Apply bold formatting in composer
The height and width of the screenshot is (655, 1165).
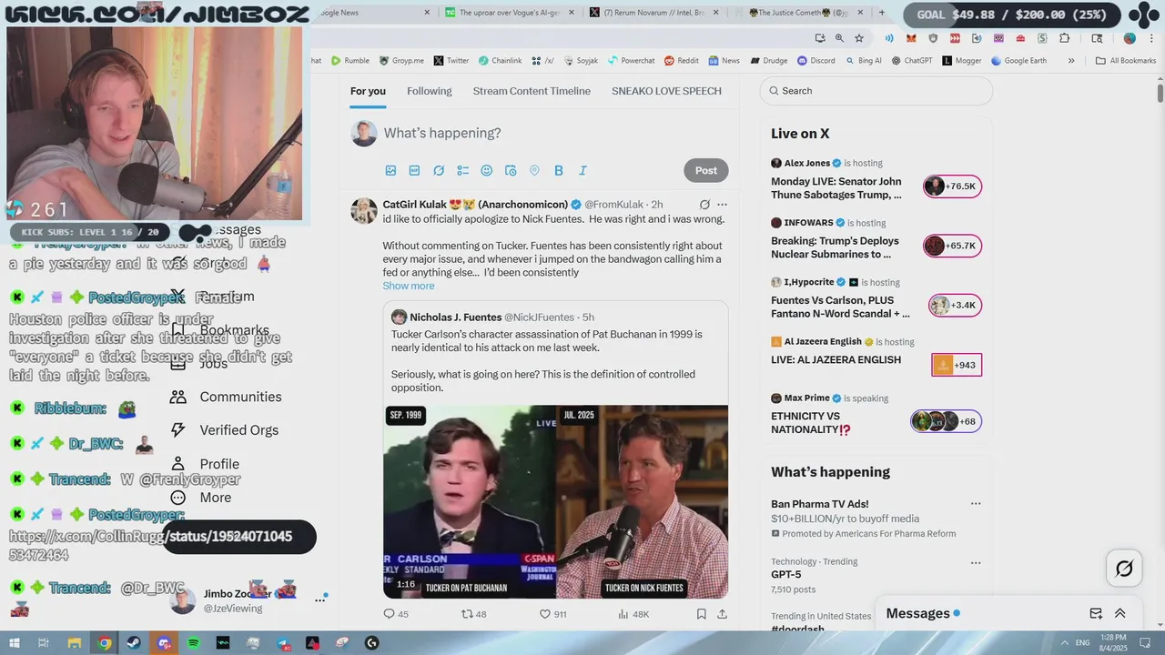click(x=559, y=170)
